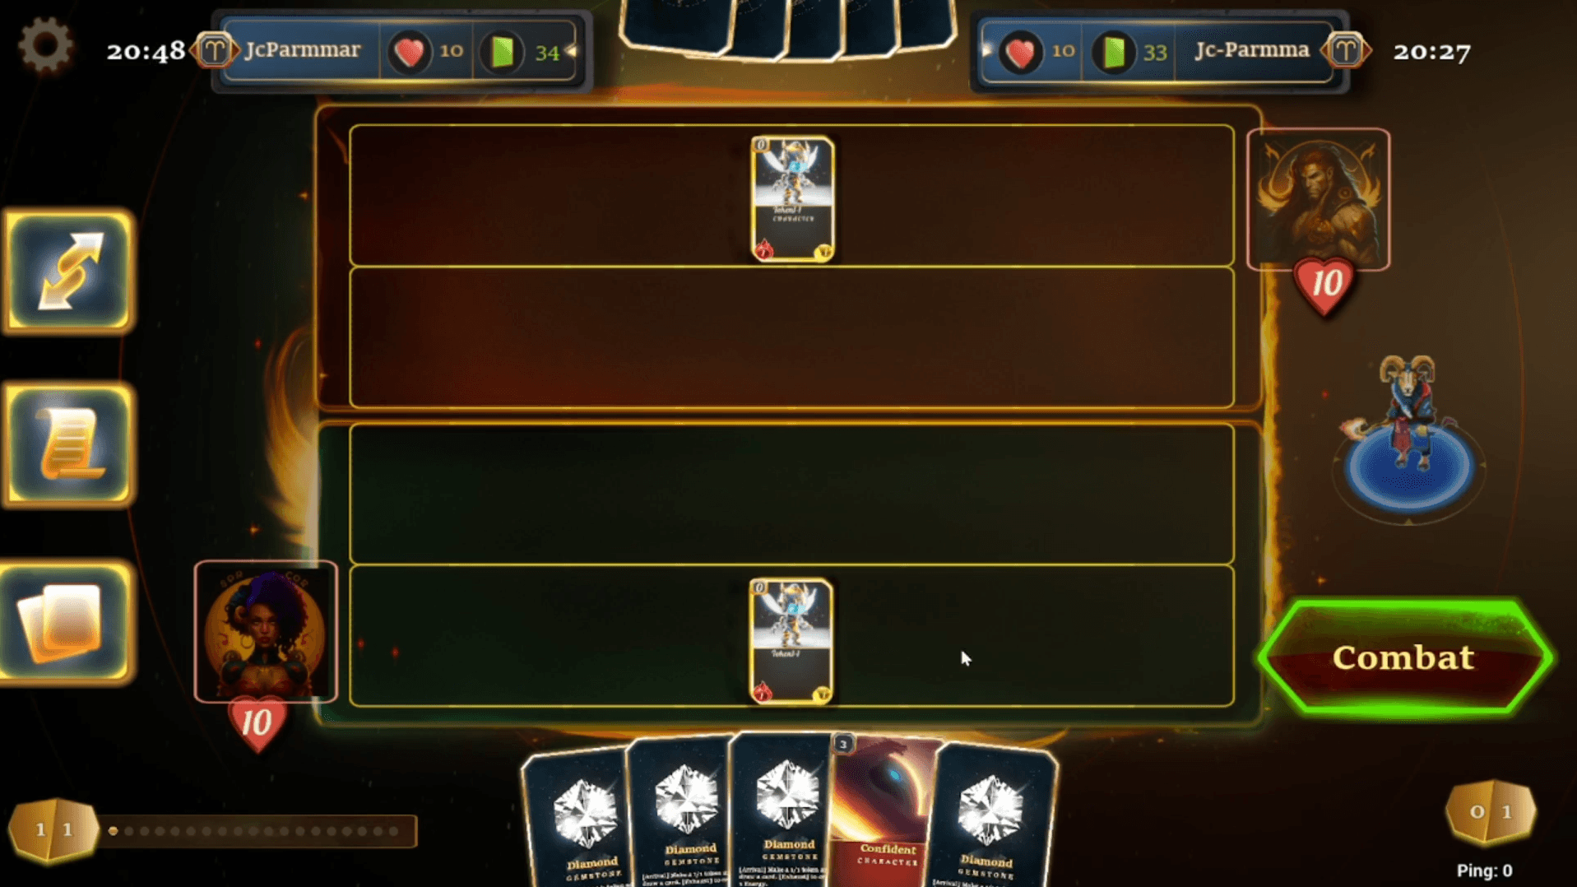Image resolution: width=1577 pixels, height=887 pixels.
Task: Open the scroll log icon button
Action: point(69,445)
